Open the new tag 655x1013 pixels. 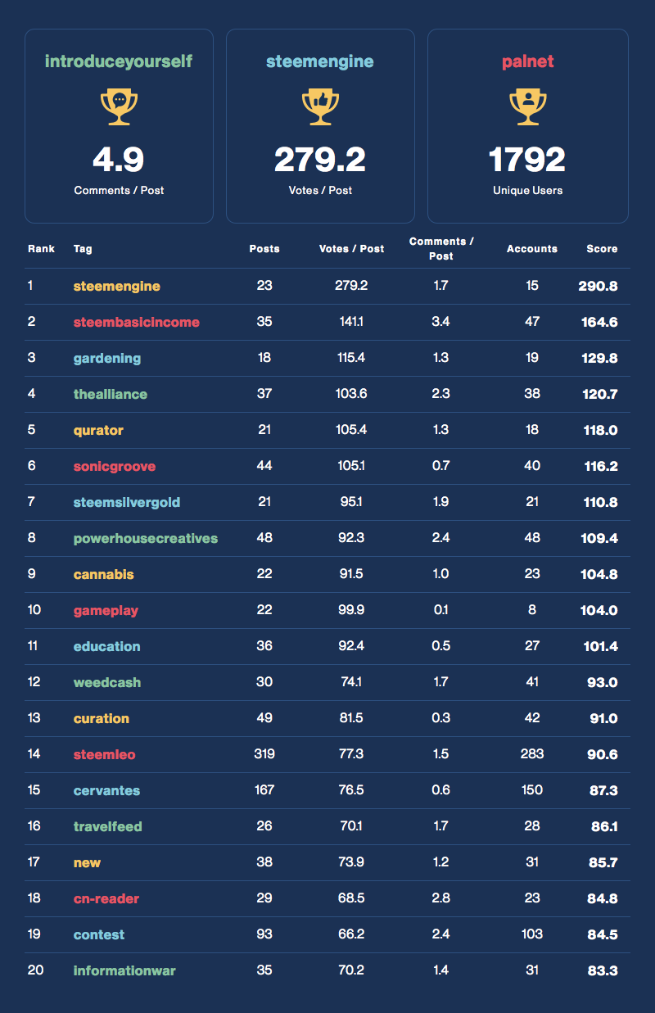[88, 862]
